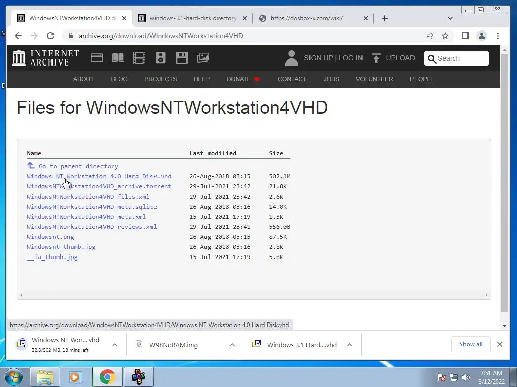Open WindowsNTWorkstation4VHD_meta.xml link
517x387 pixels.
click(x=86, y=217)
